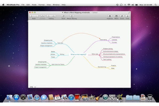This screenshot has height=106, width=159.
Task: Select the 'Todo lists' node
Action: point(60,43)
